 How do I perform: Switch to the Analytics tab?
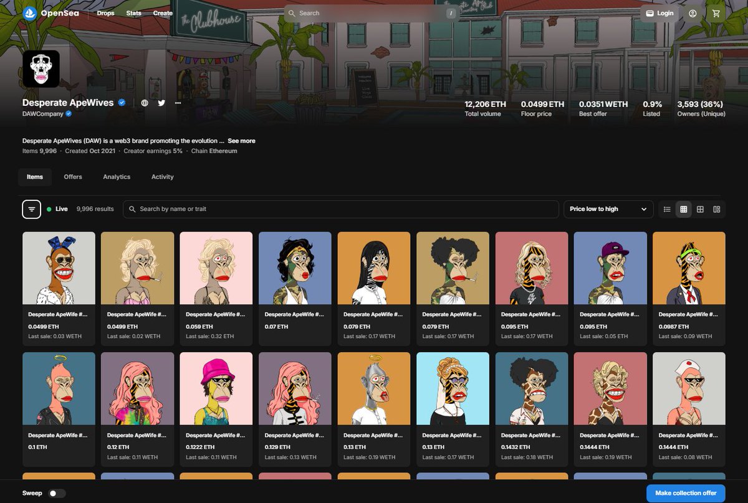[x=117, y=177]
